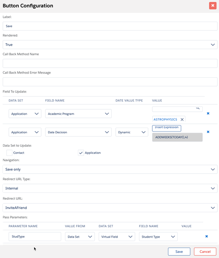Delete the StudType parameter row
The width and height of the screenshot is (219, 258).
coord(207,236)
